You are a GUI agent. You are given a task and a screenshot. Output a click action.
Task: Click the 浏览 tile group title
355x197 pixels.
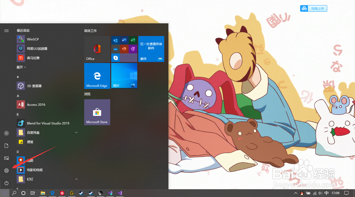click(x=87, y=94)
